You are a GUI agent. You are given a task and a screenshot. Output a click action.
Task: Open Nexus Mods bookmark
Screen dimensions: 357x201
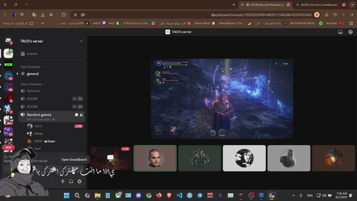click(x=205, y=23)
